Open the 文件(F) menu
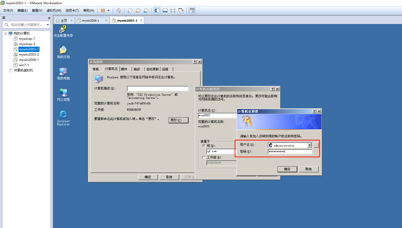The width and height of the screenshot is (402, 228). pyautogui.click(x=8, y=11)
